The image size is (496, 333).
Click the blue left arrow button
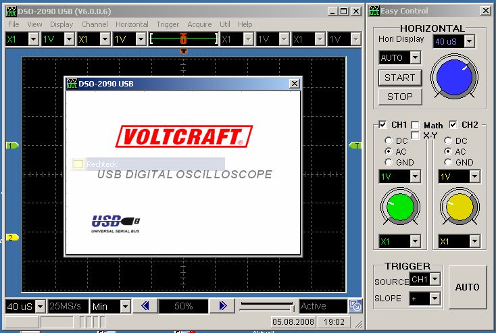click(145, 306)
